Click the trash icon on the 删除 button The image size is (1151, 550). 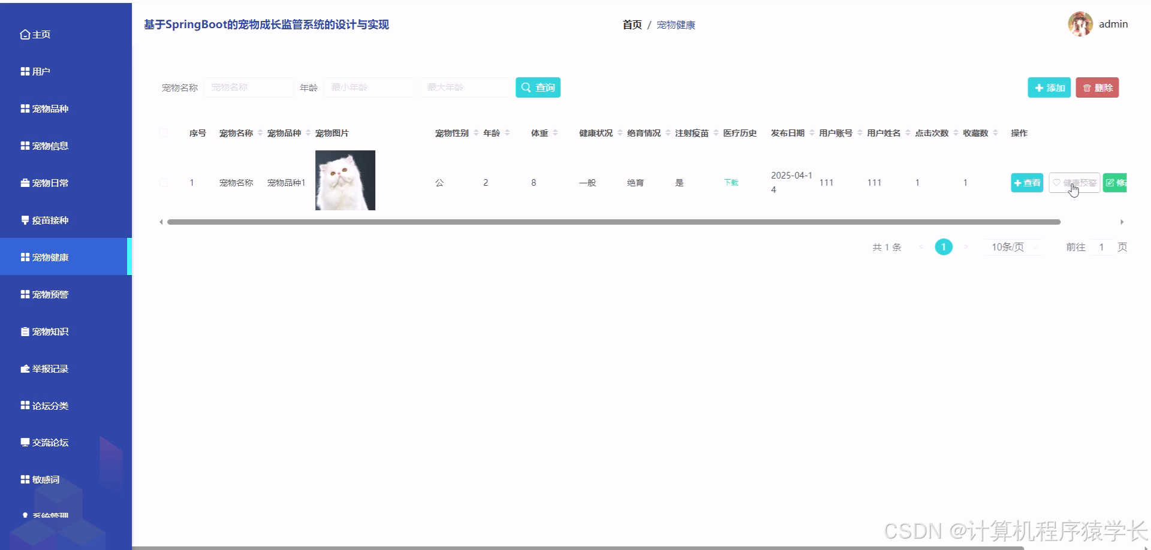coord(1087,87)
